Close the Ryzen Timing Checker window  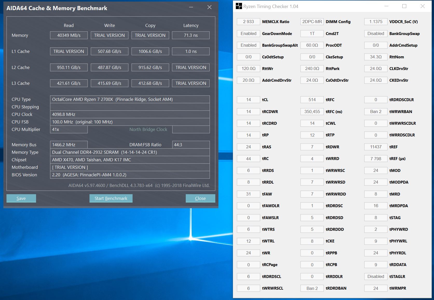click(x=423, y=6)
